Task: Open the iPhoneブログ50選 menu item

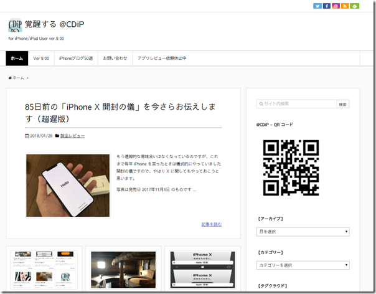Action: [76, 59]
